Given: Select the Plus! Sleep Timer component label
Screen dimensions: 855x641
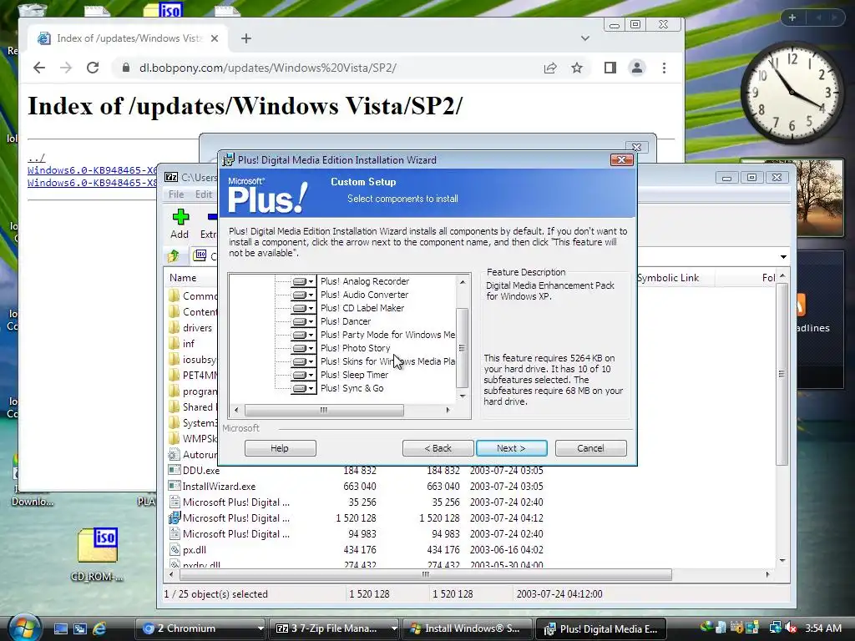Looking at the screenshot, I should pyautogui.click(x=354, y=375).
